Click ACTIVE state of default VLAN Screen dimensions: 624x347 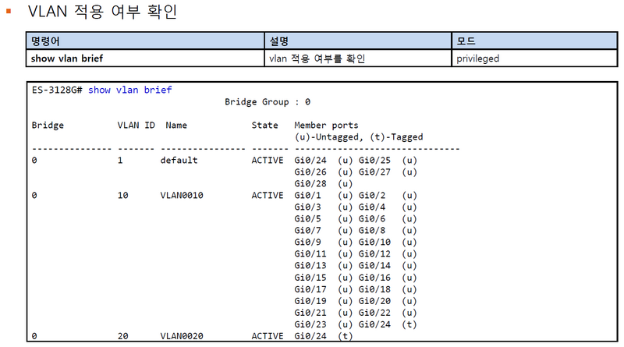click(x=268, y=160)
